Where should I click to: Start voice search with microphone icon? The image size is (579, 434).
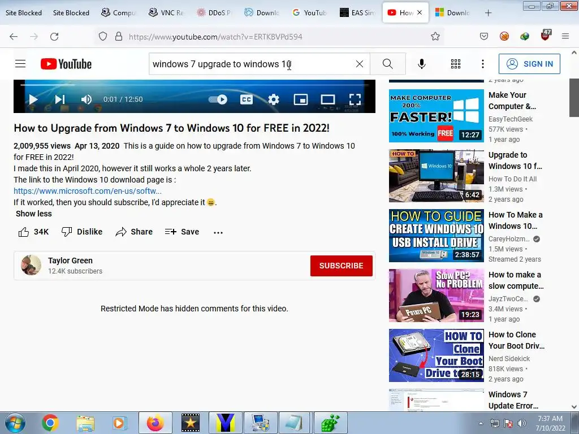click(422, 64)
